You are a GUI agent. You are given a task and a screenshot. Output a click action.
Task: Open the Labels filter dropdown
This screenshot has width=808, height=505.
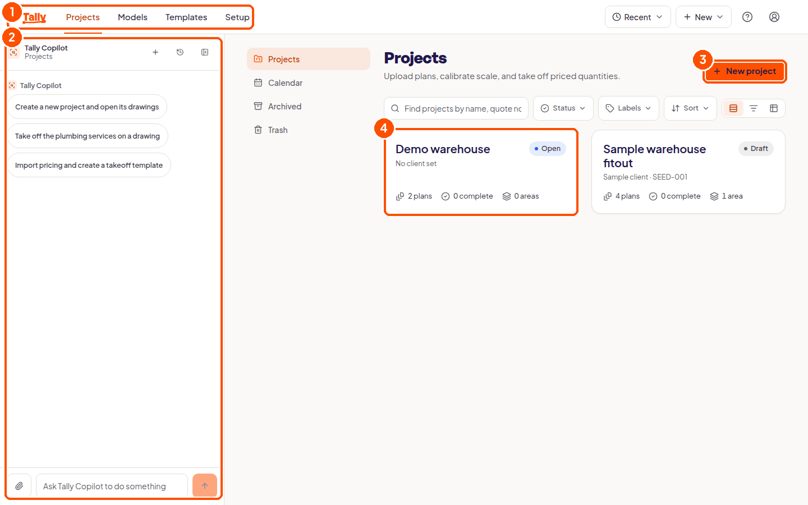628,108
